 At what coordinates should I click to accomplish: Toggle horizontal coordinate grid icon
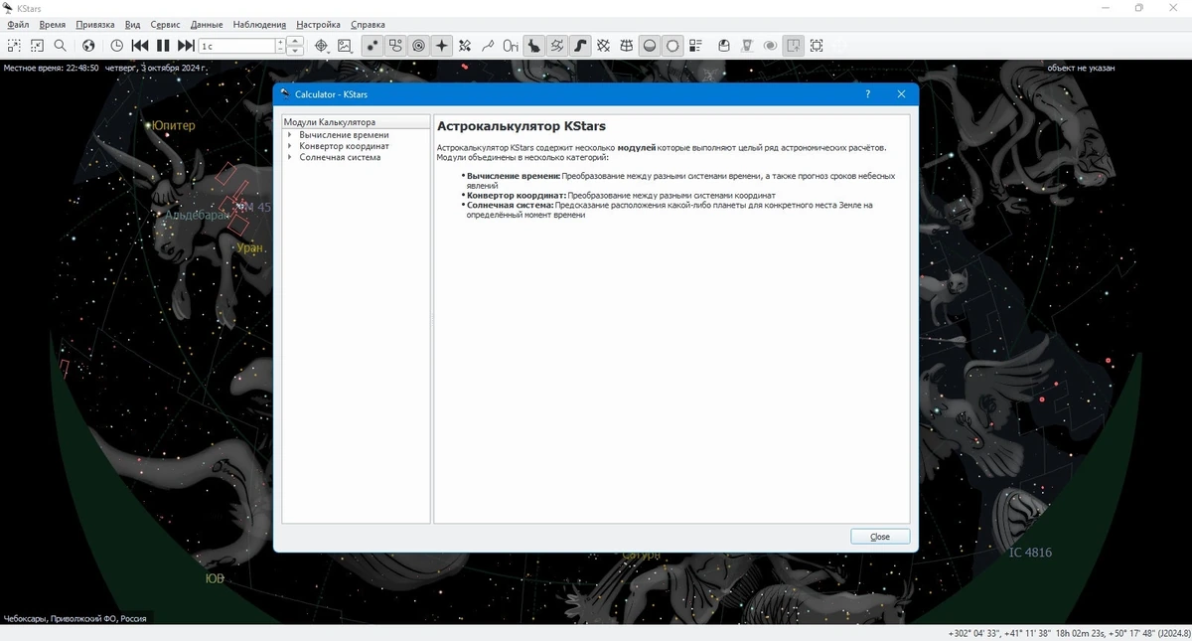[627, 46]
